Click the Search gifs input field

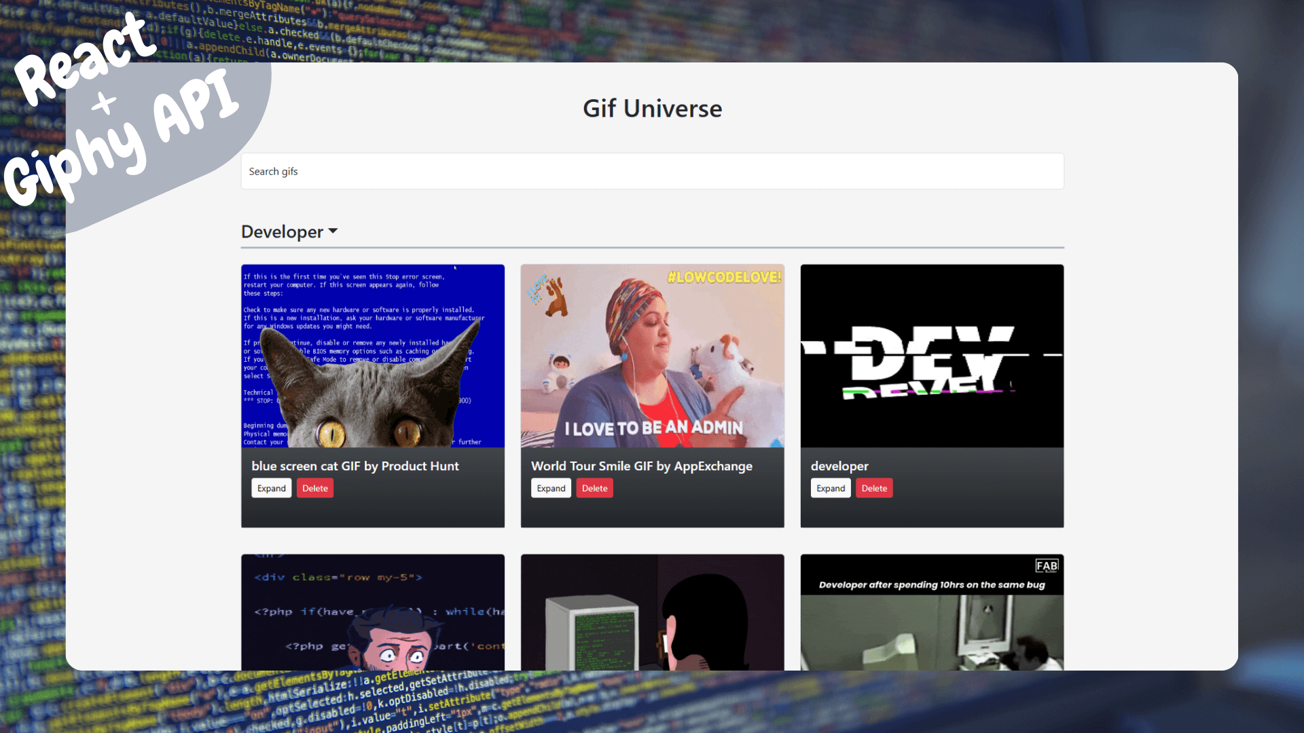pyautogui.click(x=652, y=171)
